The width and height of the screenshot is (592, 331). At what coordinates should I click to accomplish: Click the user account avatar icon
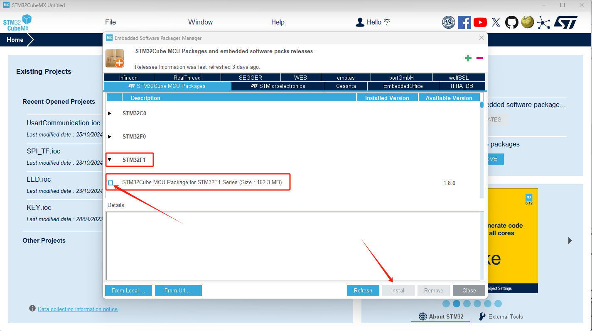pyautogui.click(x=360, y=22)
